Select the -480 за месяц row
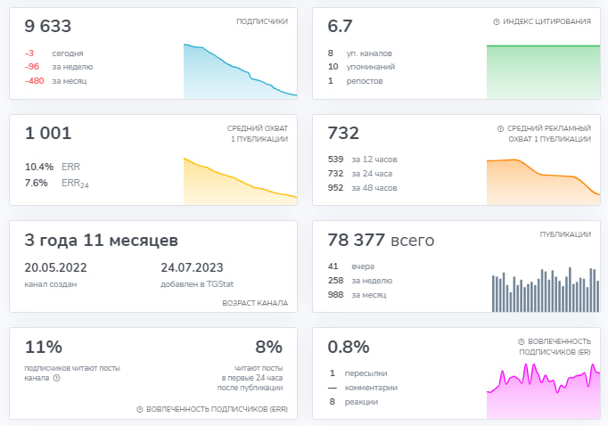 [55, 81]
